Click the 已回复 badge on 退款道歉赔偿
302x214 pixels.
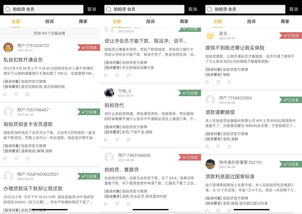pyautogui.click(x=290, y=100)
